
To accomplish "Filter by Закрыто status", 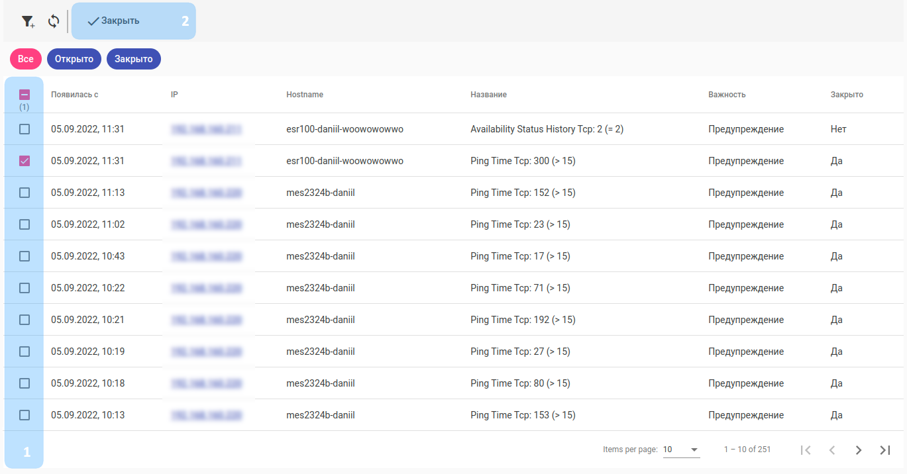I will pos(134,59).
